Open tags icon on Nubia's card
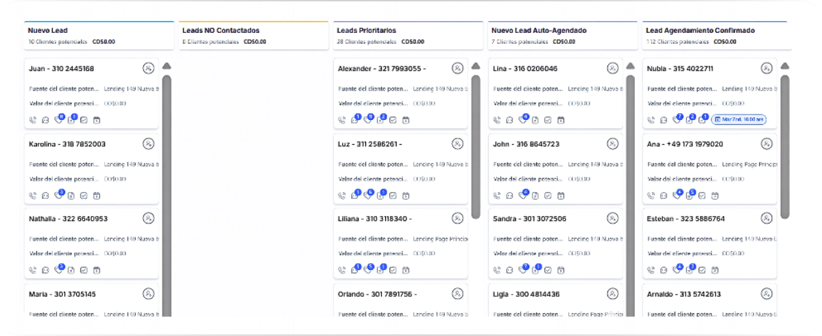This screenshot has height=336, width=822. pyautogui.click(x=676, y=120)
